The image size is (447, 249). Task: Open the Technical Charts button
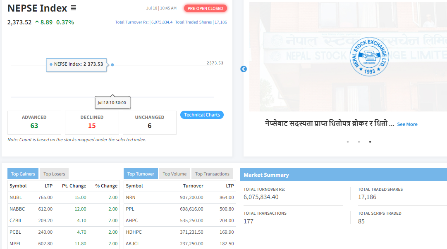click(202, 115)
